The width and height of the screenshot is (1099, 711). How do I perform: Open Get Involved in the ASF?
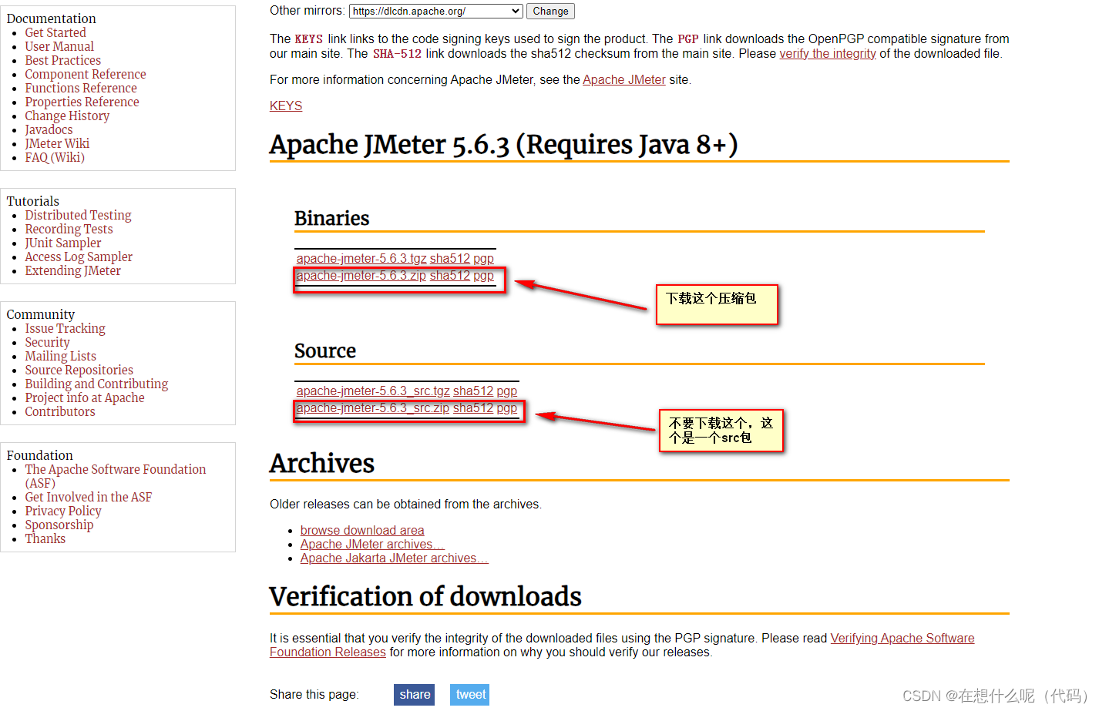pyautogui.click(x=89, y=498)
